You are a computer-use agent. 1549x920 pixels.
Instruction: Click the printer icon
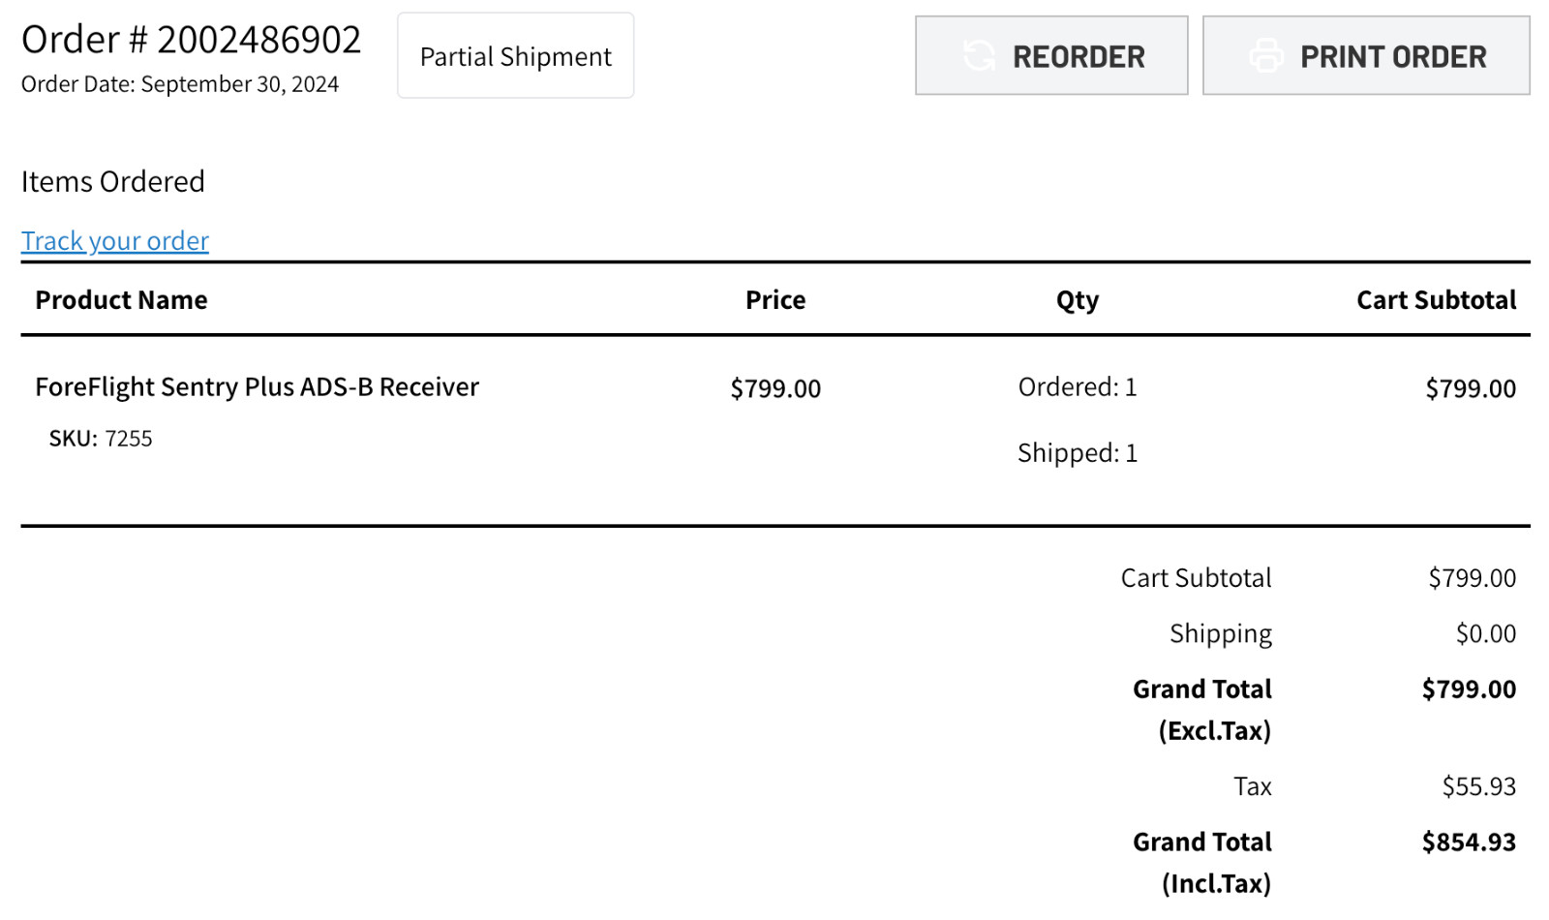coord(1266,56)
